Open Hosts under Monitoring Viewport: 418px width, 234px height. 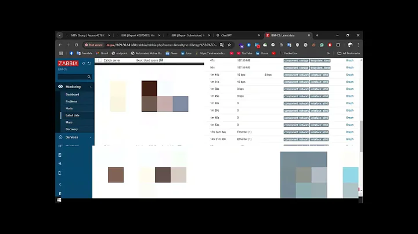click(x=69, y=108)
